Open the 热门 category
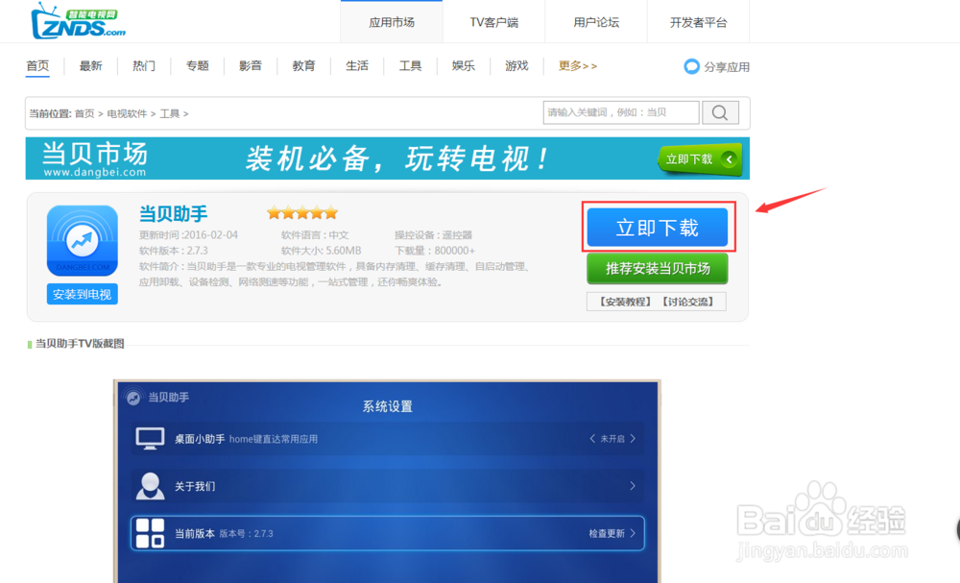 pos(144,66)
